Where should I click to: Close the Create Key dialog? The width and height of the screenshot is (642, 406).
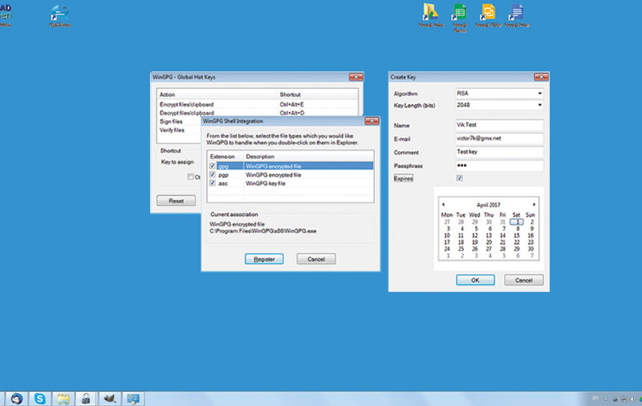541,77
